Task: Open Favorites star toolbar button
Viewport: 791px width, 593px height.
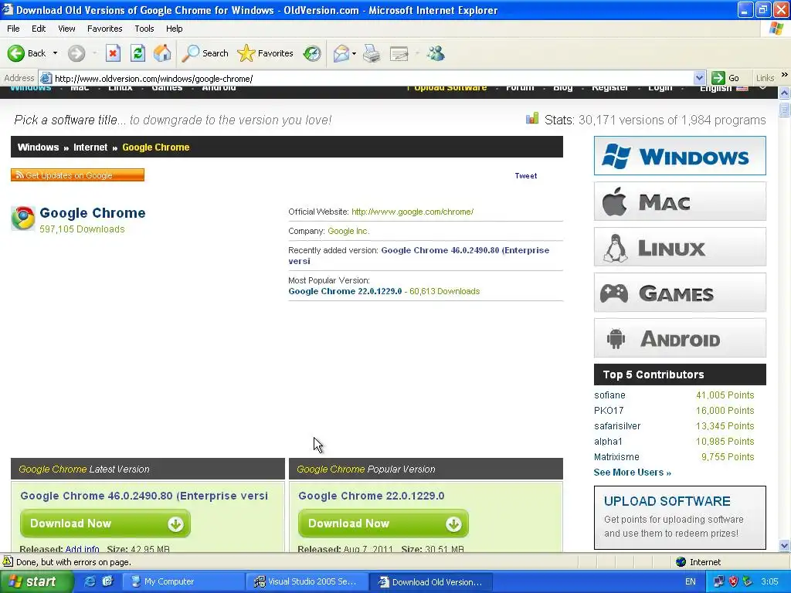Action: click(x=266, y=53)
